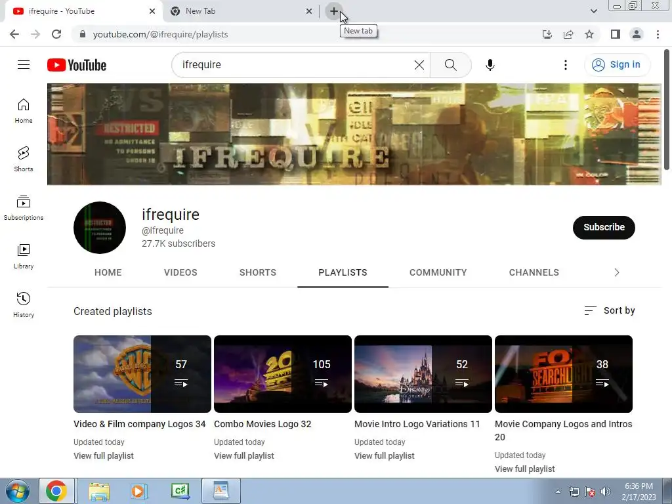This screenshot has height=504, width=672.
Task: Switch to the COMMUNITY channel tab
Action: (x=438, y=272)
